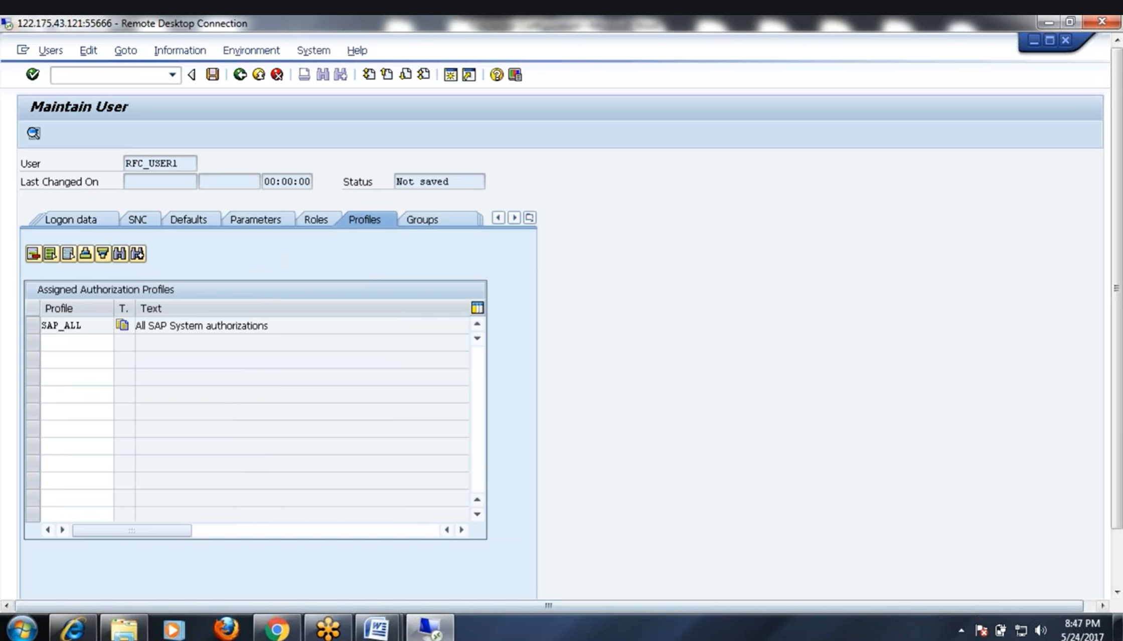The height and width of the screenshot is (641, 1123).
Task: Click the Create New Session icon
Action: [450, 74]
